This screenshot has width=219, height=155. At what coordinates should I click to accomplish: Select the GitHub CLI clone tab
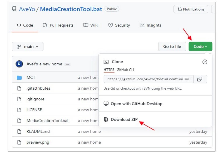tap(125, 70)
